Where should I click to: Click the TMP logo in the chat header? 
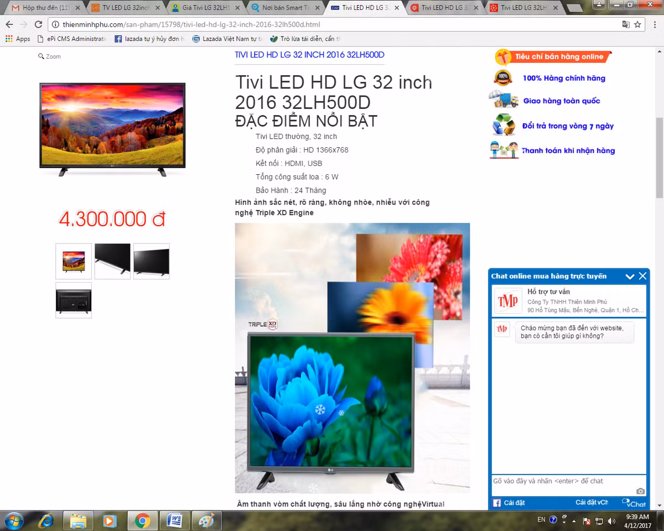pyautogui.click(x=507, y=300)
